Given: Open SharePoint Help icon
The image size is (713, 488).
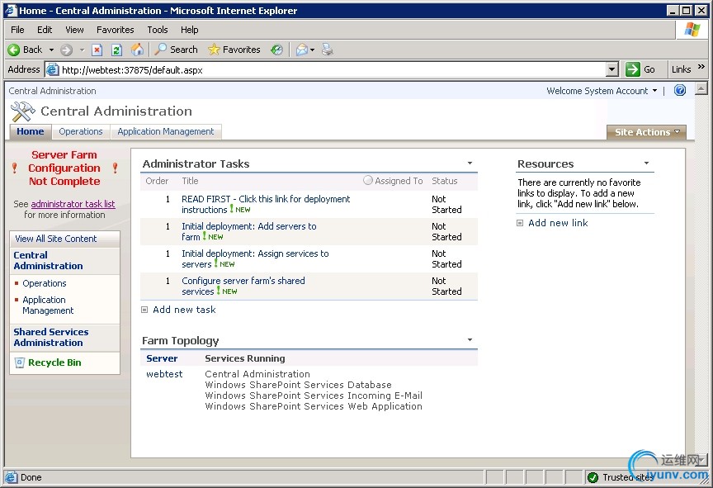Looking at the screenshot, I should click(680, 91).
